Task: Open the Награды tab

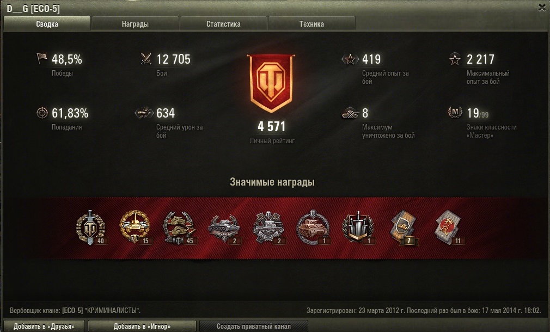Action: click(135, 24)
